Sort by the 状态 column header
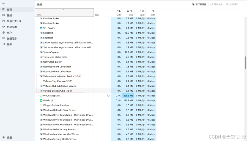247x141 pixels. (103, 12)
